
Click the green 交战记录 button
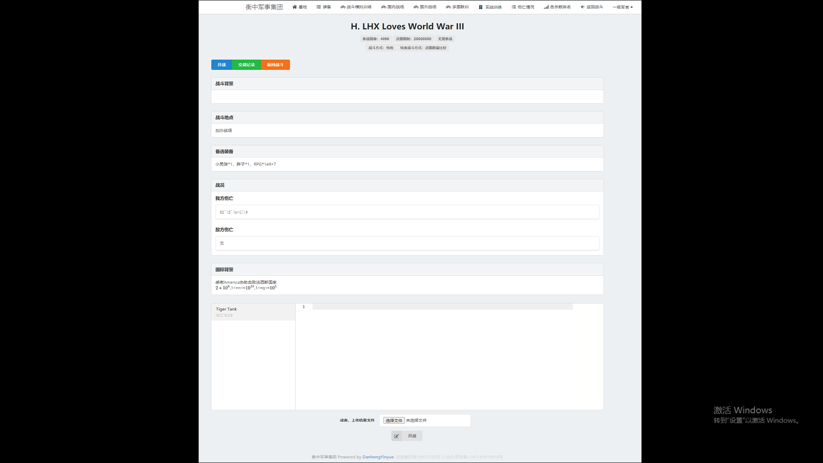pos(246,65)
